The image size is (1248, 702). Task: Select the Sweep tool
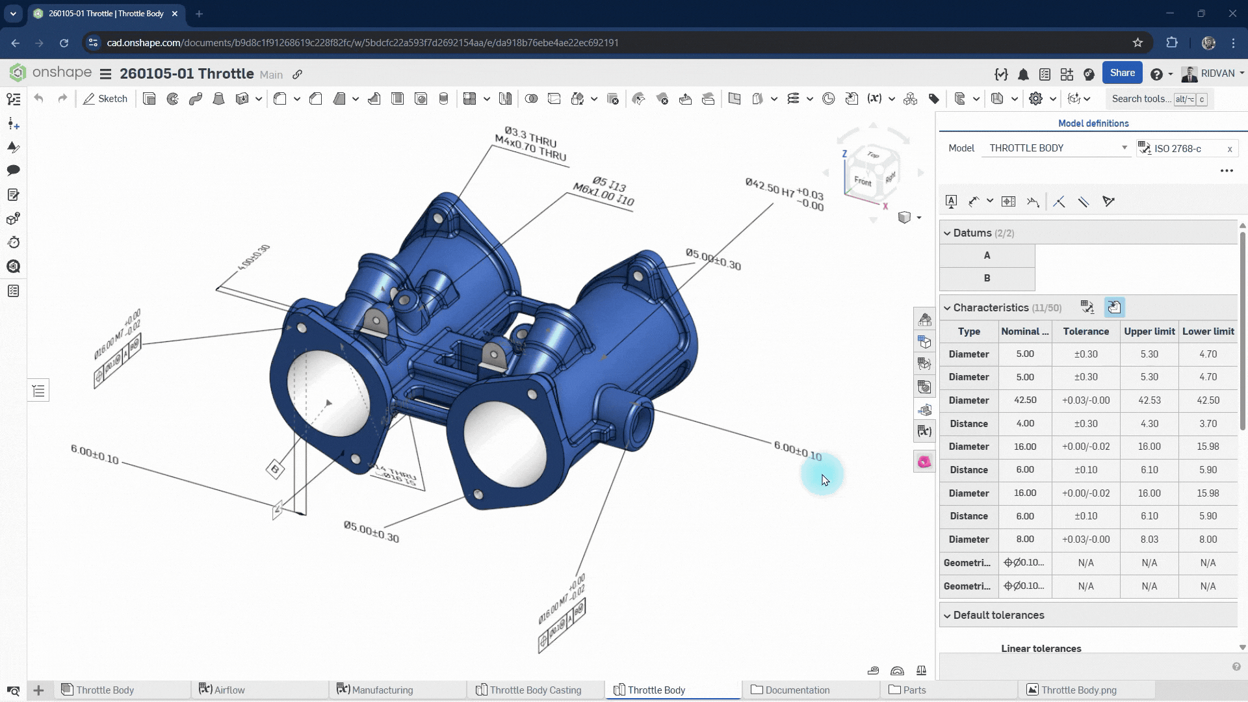pos(195,99)
